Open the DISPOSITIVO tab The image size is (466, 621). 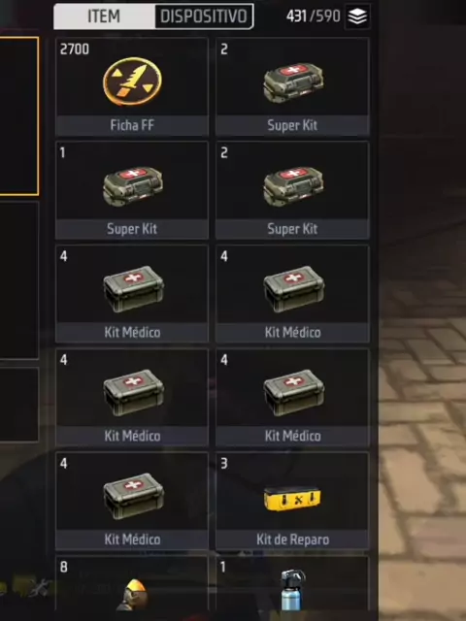point(204,16)
